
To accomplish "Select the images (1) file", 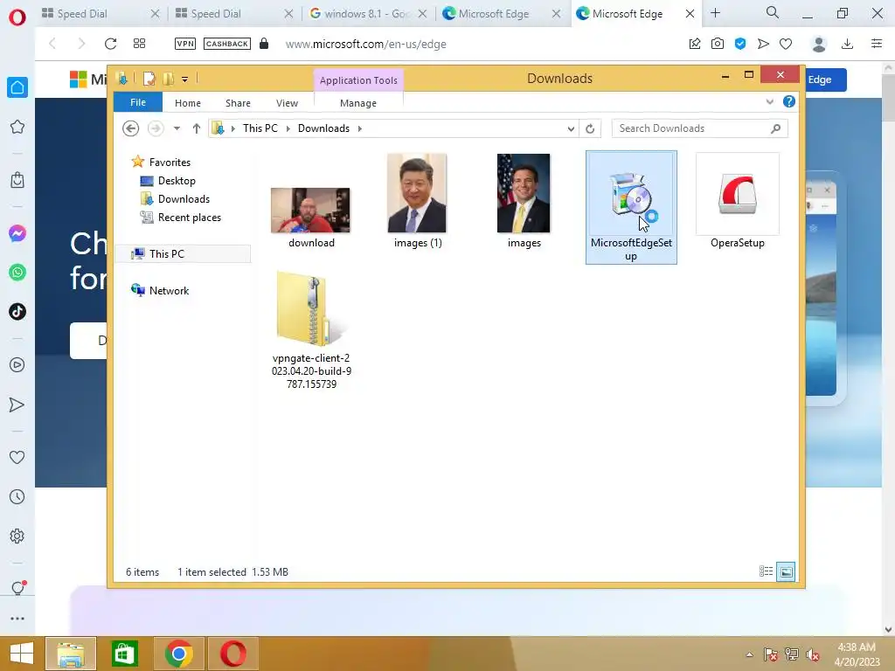I will [x=417, y=201].
